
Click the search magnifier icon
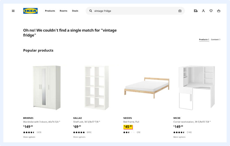(91, 11)
